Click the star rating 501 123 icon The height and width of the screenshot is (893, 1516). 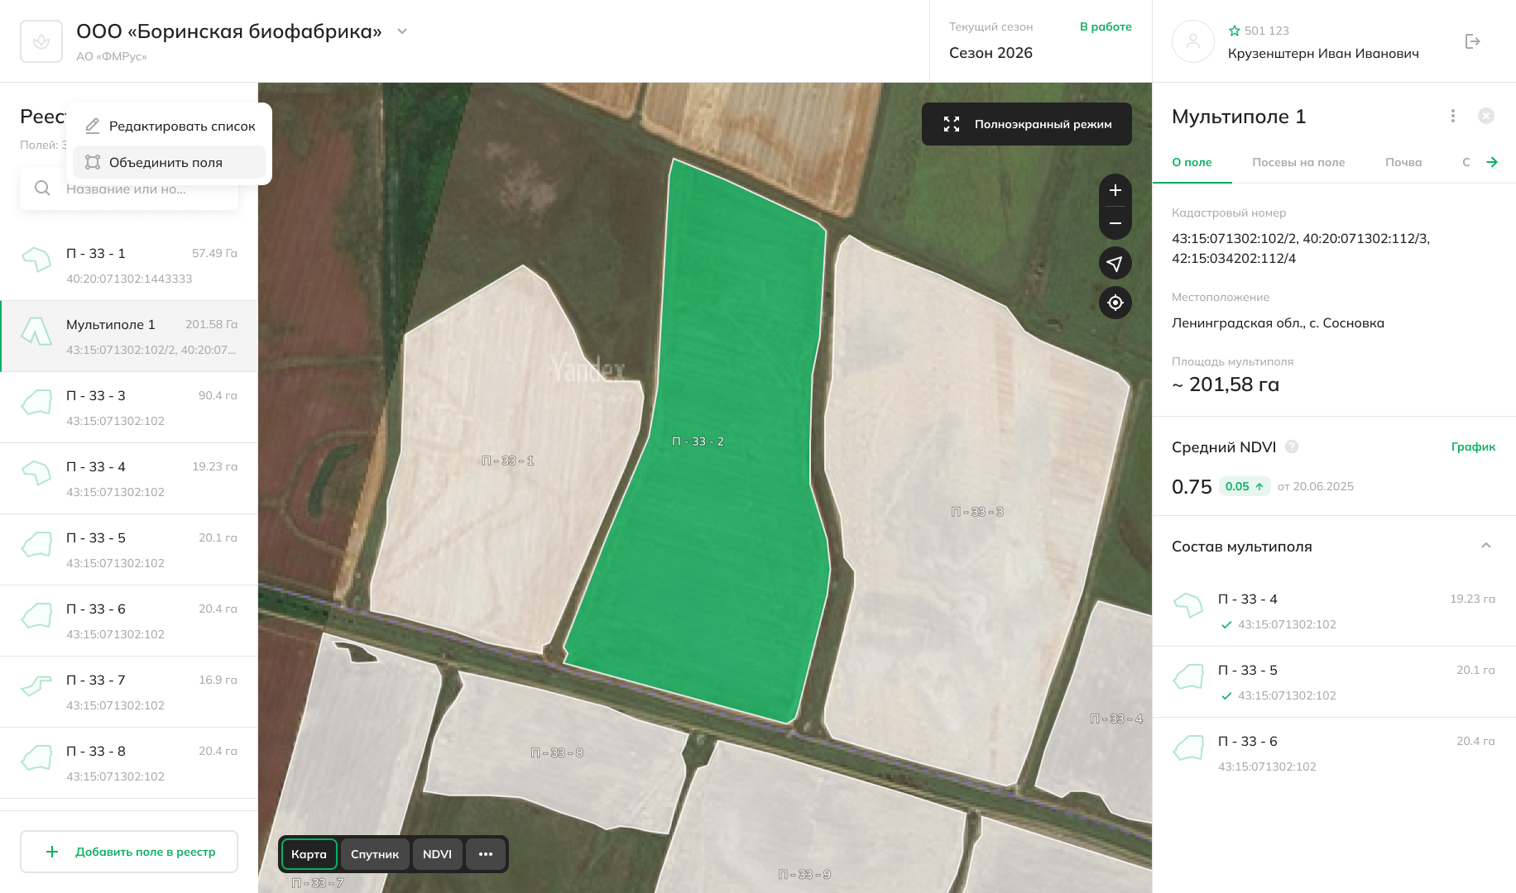coord(1235,31)
